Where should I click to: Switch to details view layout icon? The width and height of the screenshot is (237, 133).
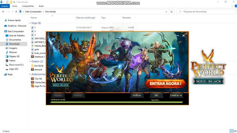point(231,131)
